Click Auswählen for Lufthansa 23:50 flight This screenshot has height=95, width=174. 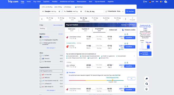coord(130,66)
